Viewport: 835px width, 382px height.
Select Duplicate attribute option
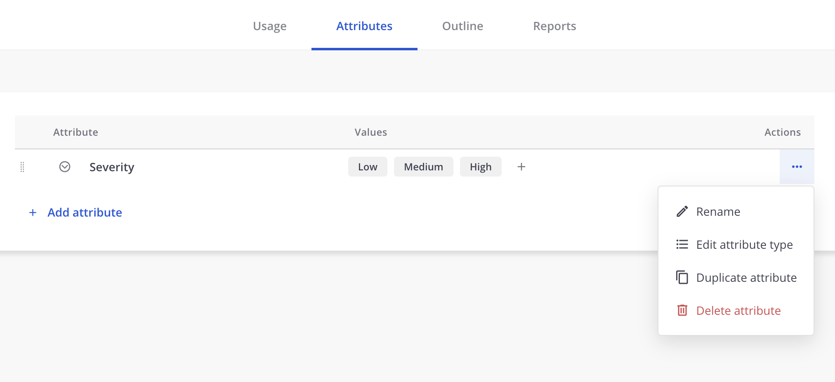tap(746, 277)
